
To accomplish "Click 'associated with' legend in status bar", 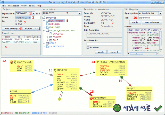I will coord(39,113).
